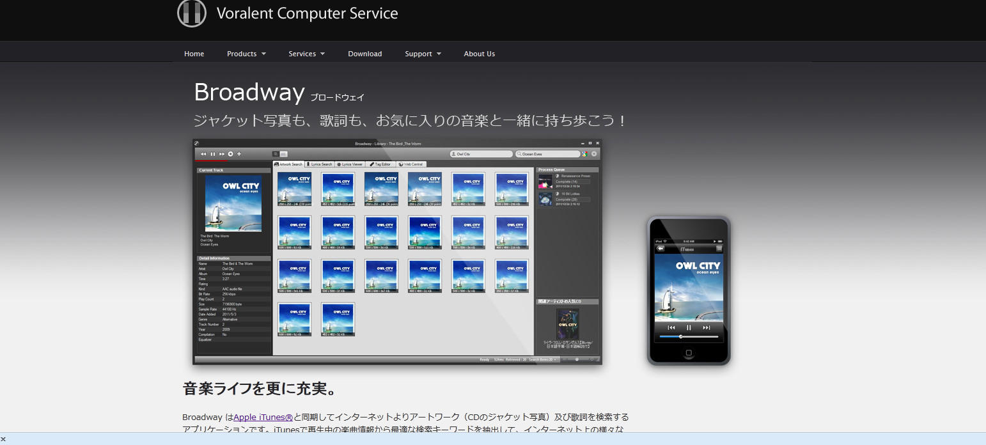The image size is (986, 445).
Task: Pause playback in the Broadway toolbar
Action: 213,154
